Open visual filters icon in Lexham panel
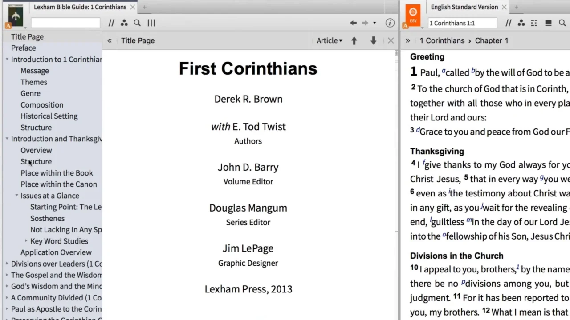 [124, 23]
